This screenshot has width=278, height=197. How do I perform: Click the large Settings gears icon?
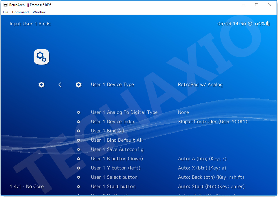pos(41,57)
